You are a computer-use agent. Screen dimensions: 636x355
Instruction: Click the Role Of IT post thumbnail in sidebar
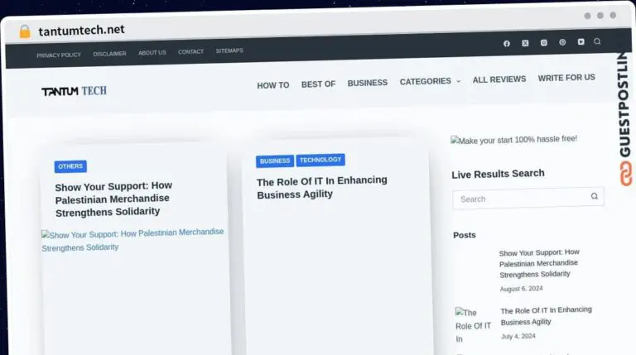tap(474, 325)
